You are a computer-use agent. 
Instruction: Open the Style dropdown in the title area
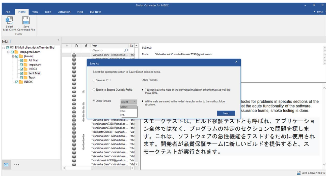click(319, 12)
